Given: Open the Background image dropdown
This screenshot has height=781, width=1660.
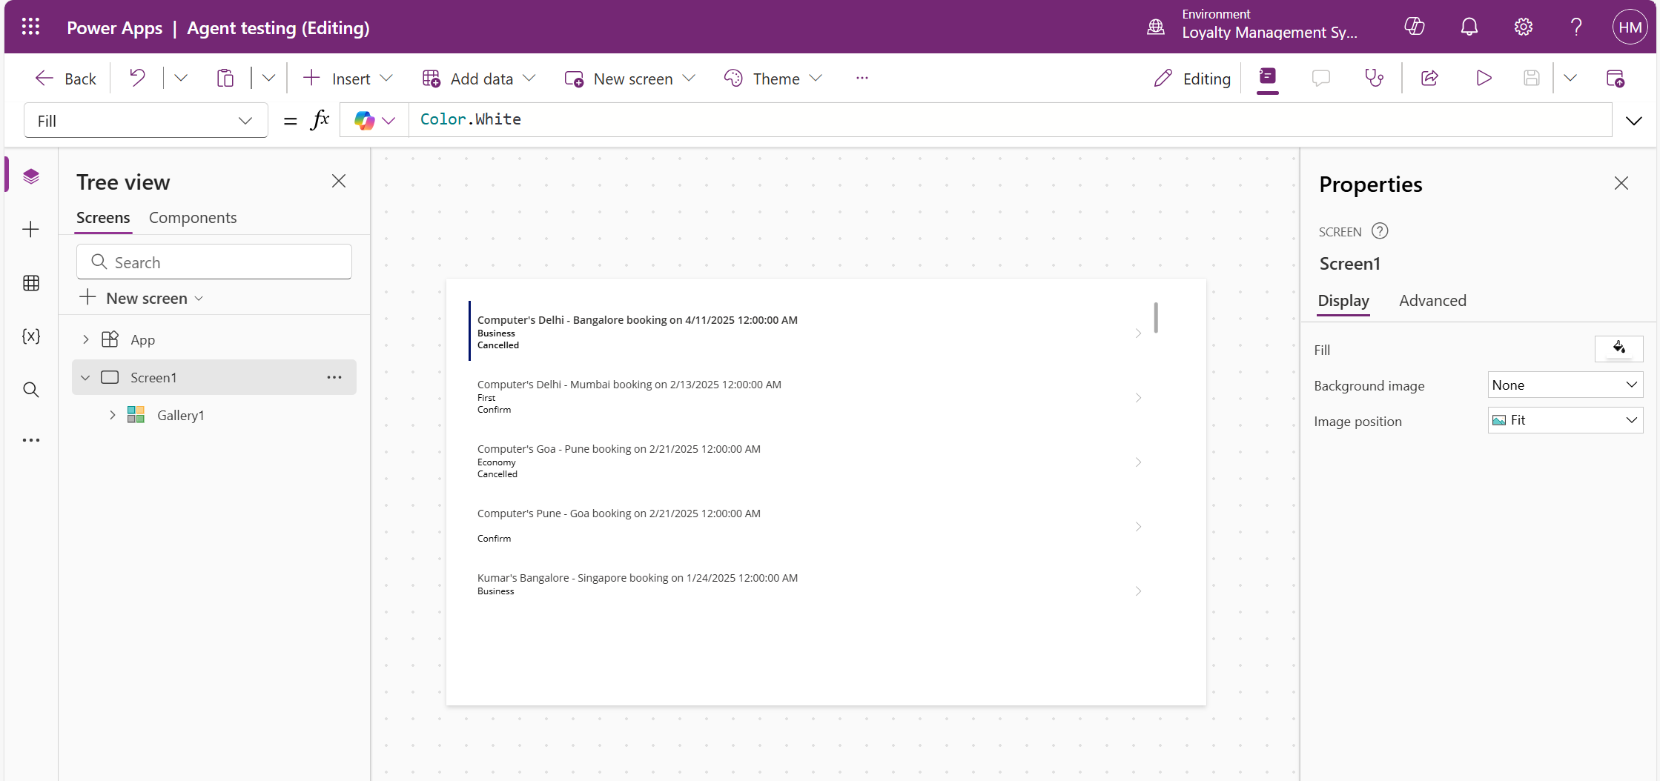Looking at the screenshot, I should (x=1564, y=385).
